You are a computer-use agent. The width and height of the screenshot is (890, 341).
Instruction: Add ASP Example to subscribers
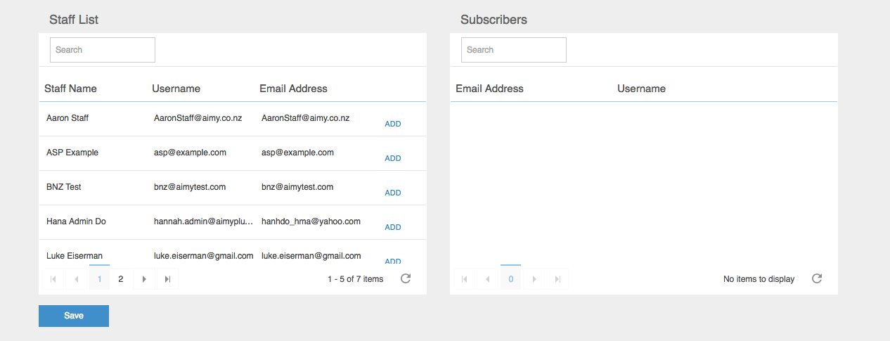tap(393, 158)
